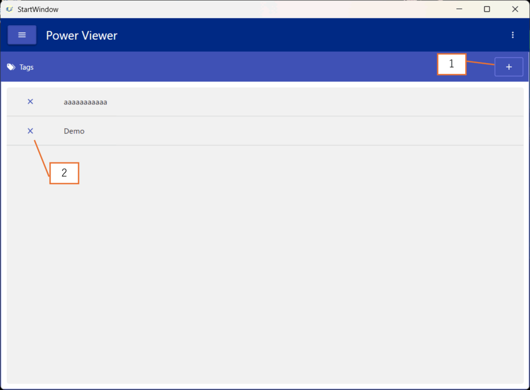Click the tag icon beside Tags label

11,67
